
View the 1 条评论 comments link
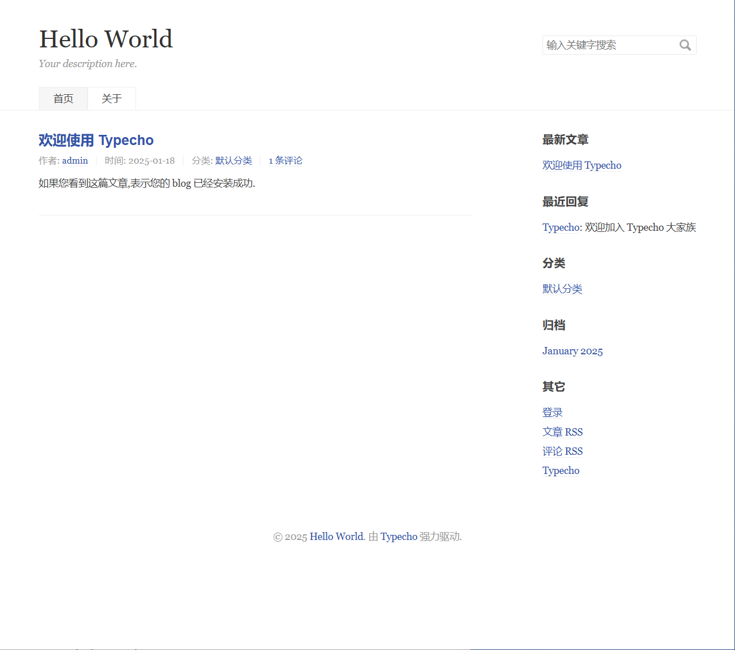tap(286, 161)
